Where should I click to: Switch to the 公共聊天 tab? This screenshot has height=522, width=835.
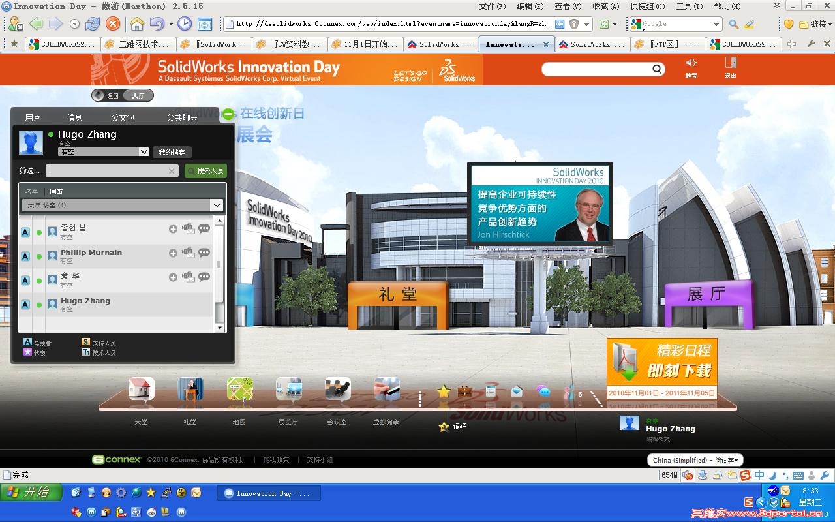[182, 118]
